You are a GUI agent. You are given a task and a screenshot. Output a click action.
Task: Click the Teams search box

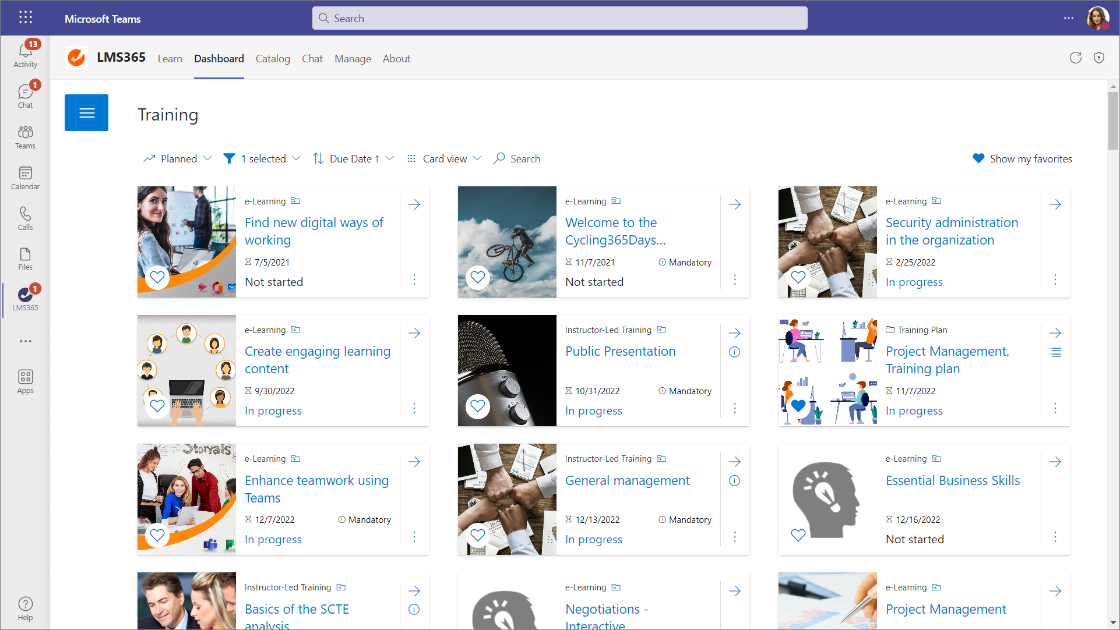[x=559, y=18]
